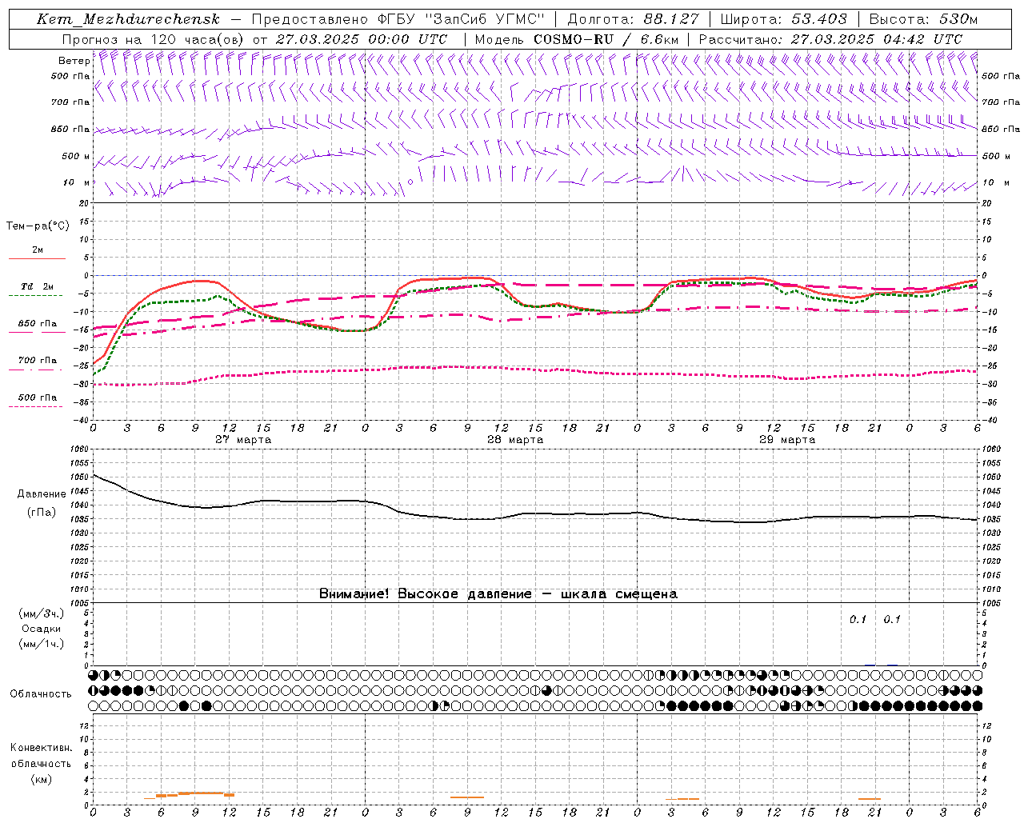This screenshot has height=819, width=1024.
Task: Click the 27 марта date label
Action: 243,440
